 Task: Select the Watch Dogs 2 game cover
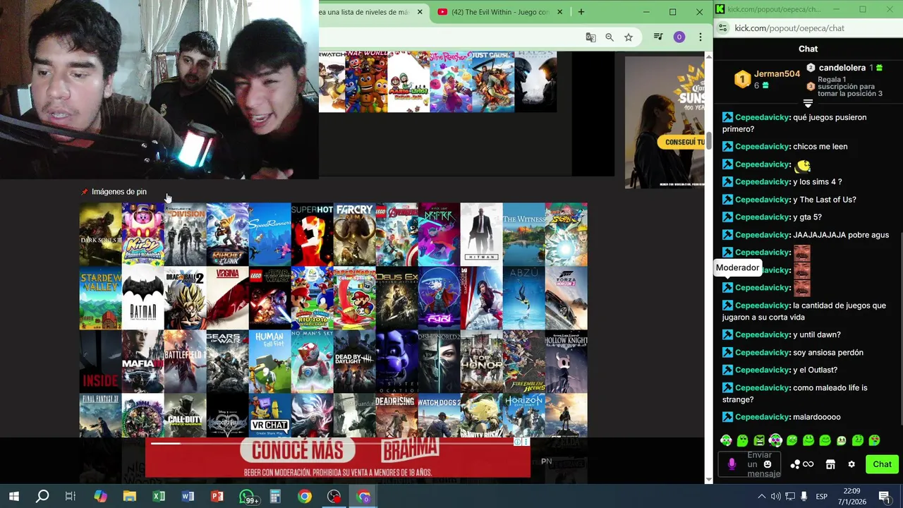tap(439, 416)
